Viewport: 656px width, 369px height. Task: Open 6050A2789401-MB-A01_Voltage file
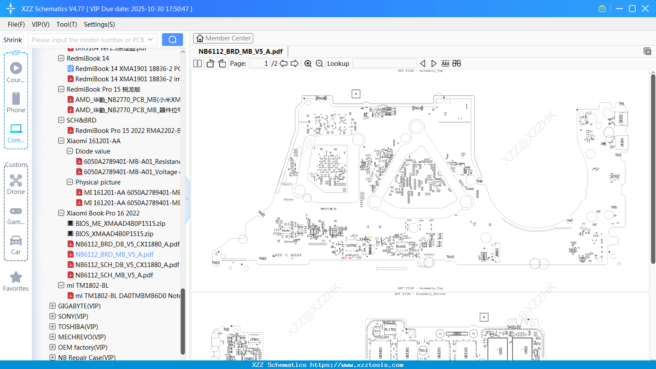pyautogui.click(x=128, y=172)
